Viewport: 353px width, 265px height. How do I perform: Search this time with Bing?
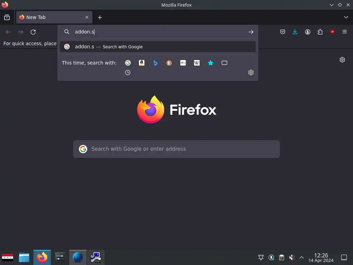[x=155, y=63]
